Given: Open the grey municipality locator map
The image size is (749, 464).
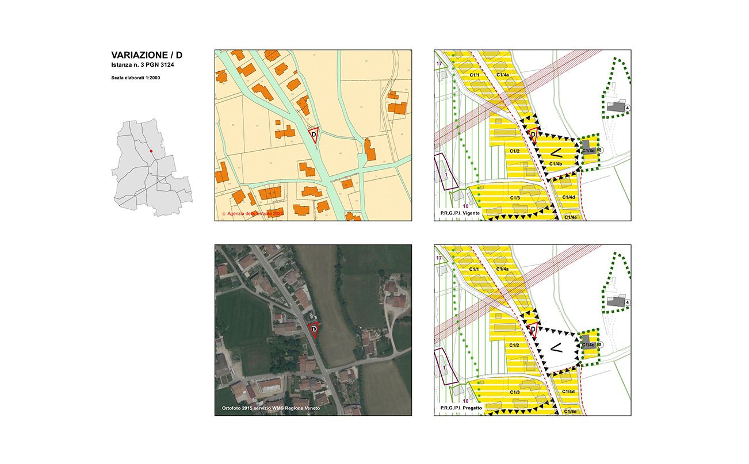Looking at the screenshot, I should tap(152, 167).
